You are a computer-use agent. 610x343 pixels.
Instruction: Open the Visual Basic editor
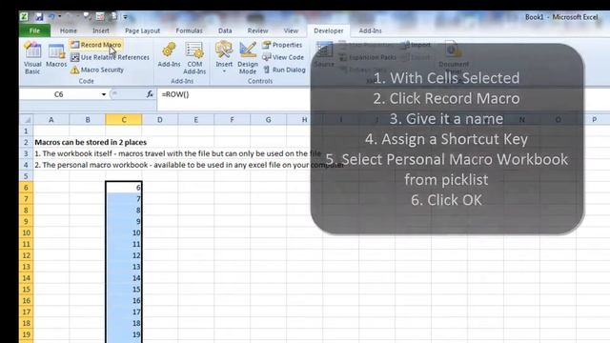pos(32,57)
